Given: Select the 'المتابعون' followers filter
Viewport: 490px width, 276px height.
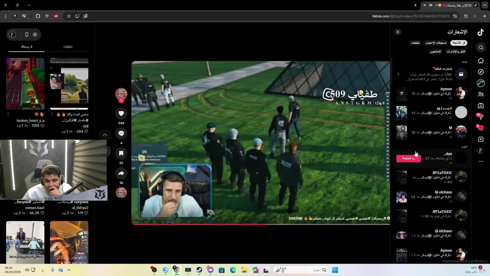Looking at the screenshot, I should [x=435, y=51].
